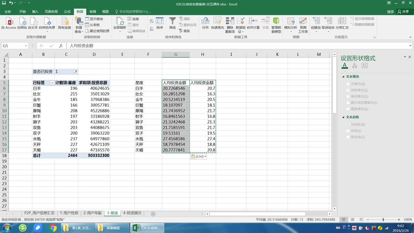Switch to the 开始 ribbon tab

(22, 12)
